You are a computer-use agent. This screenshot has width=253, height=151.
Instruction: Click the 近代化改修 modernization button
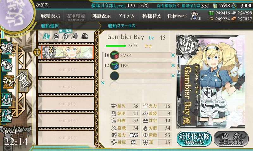(194, 139)
